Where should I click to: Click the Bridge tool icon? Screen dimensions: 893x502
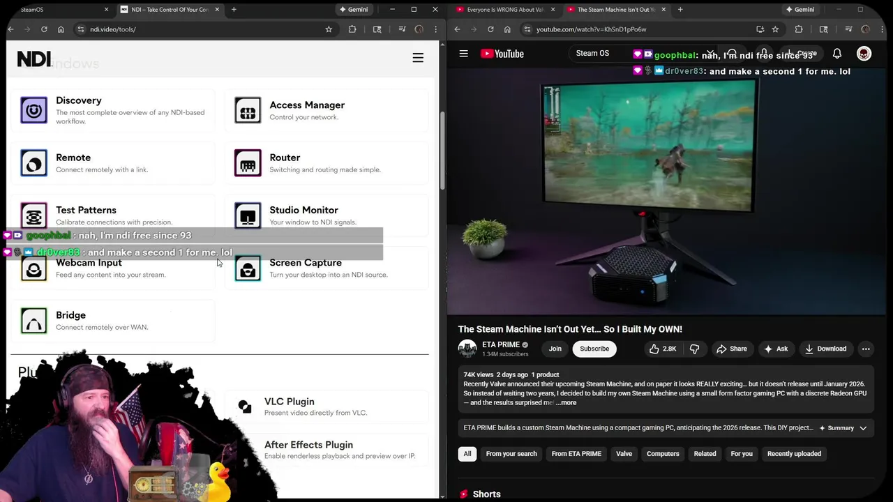tap(33, 321)
